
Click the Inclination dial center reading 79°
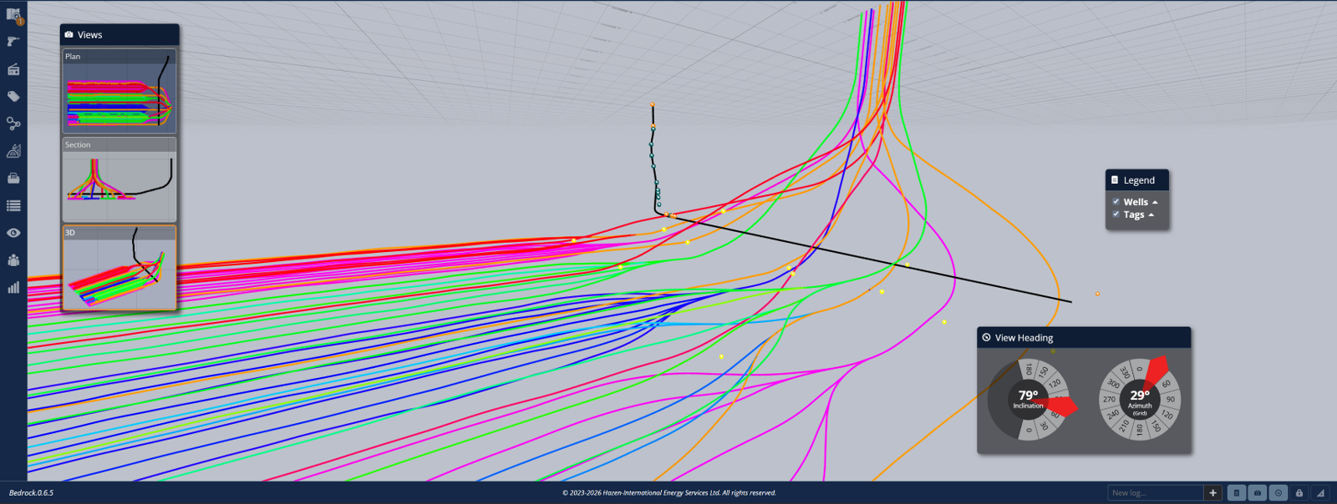(1029, 399)
